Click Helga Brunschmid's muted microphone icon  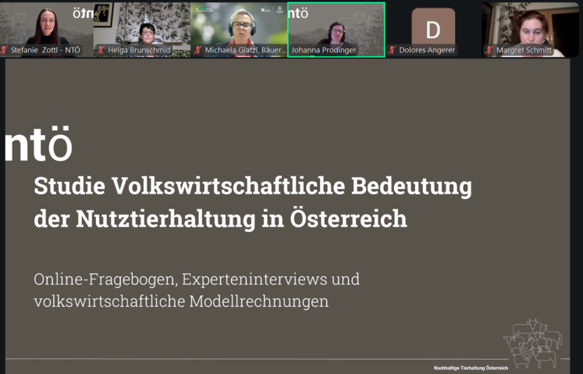(x=101, y=50)
